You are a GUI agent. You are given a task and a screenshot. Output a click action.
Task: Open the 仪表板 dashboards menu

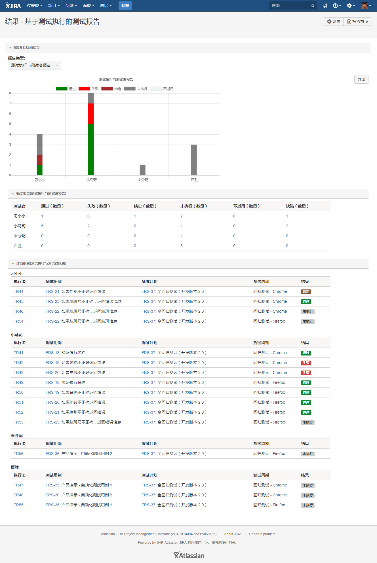pyautogui.click(x=35, y=6)
